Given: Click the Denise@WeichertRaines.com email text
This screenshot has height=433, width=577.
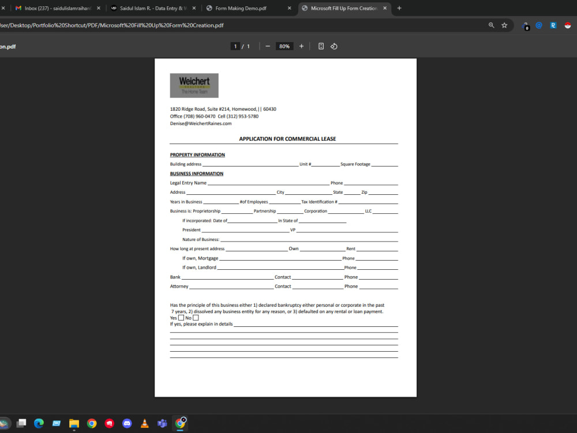Looking at the screenshot, I should click(x=201, y=123).
